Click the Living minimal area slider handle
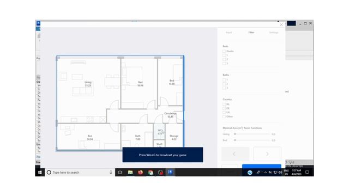Image resolution: width=349 pixels, height=196 pixels. tap(235, 134)
